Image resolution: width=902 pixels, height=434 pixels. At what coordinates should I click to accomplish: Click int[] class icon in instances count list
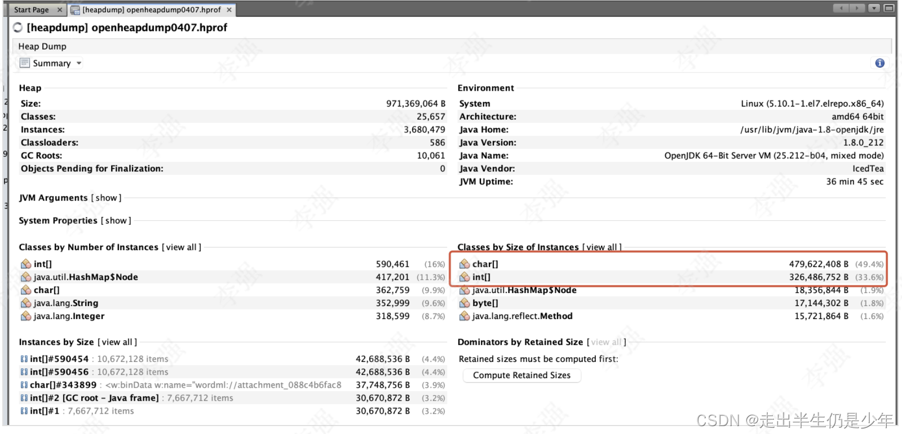pyautogui.click(x=26, y=264)
